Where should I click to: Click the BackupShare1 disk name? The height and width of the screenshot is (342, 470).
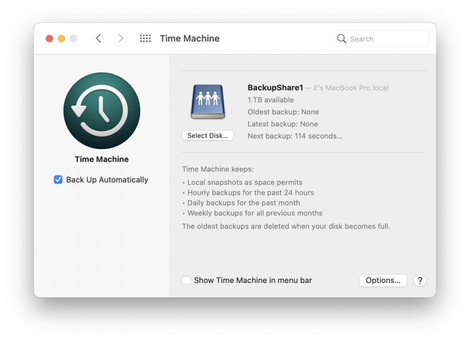[x=275, y=87]
